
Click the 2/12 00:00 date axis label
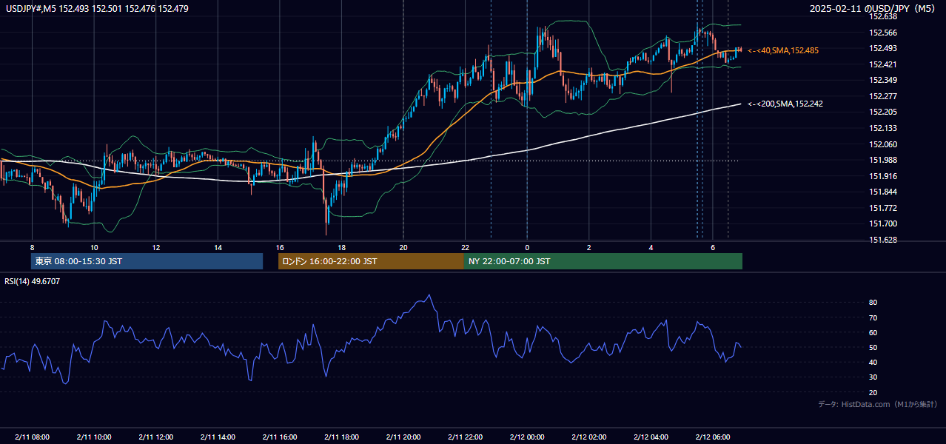pyautogui.click(x=527, y=437)
